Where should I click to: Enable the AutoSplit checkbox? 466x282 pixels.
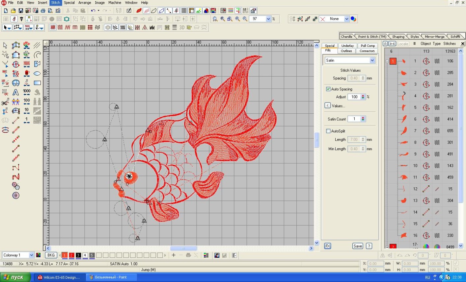[328, 131]
